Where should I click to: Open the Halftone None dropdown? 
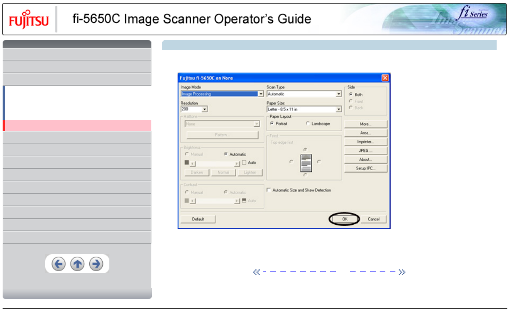257,124
